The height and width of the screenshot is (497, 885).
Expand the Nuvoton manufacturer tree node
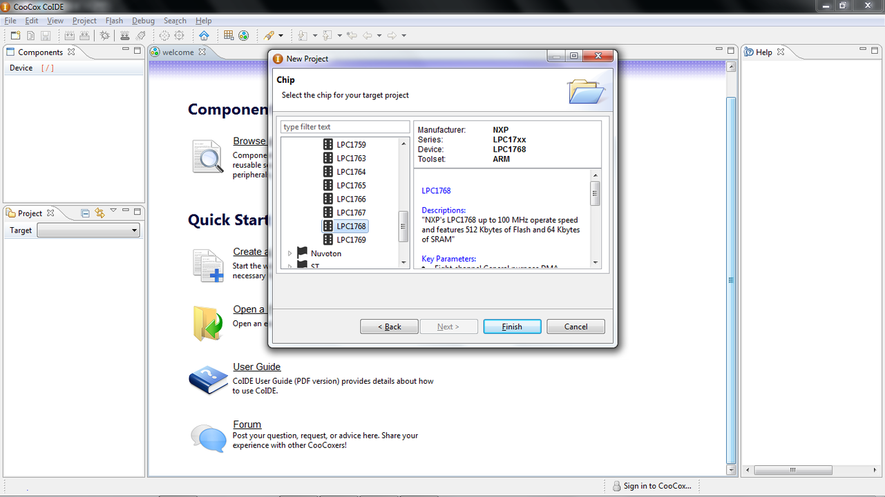[x=290, y=253]
